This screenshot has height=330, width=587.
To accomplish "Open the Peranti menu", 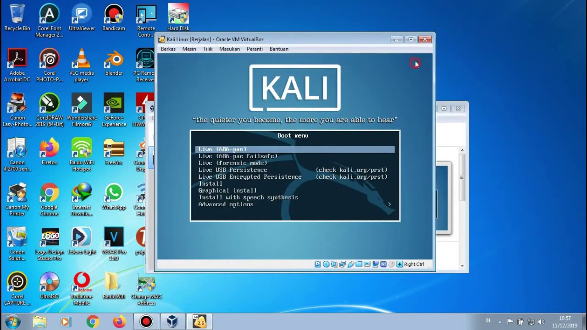I will point(255,49).
